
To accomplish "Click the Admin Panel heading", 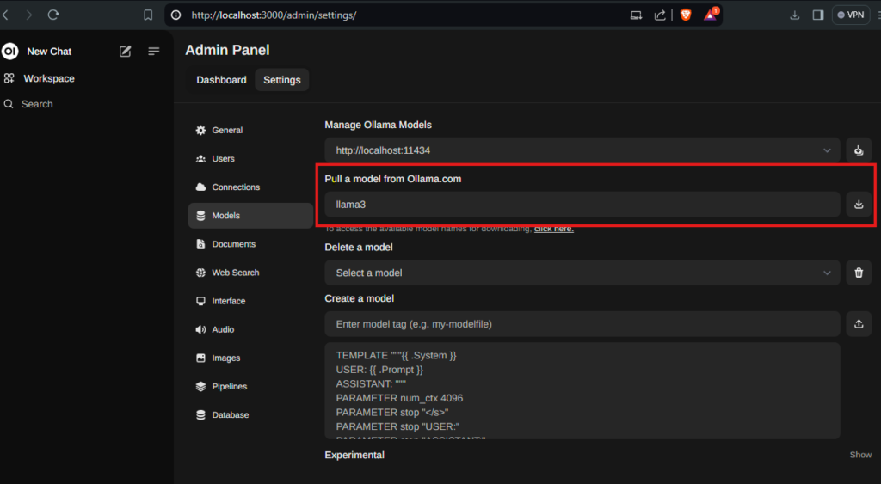I will pyautogui.click(x=227, y=50).
